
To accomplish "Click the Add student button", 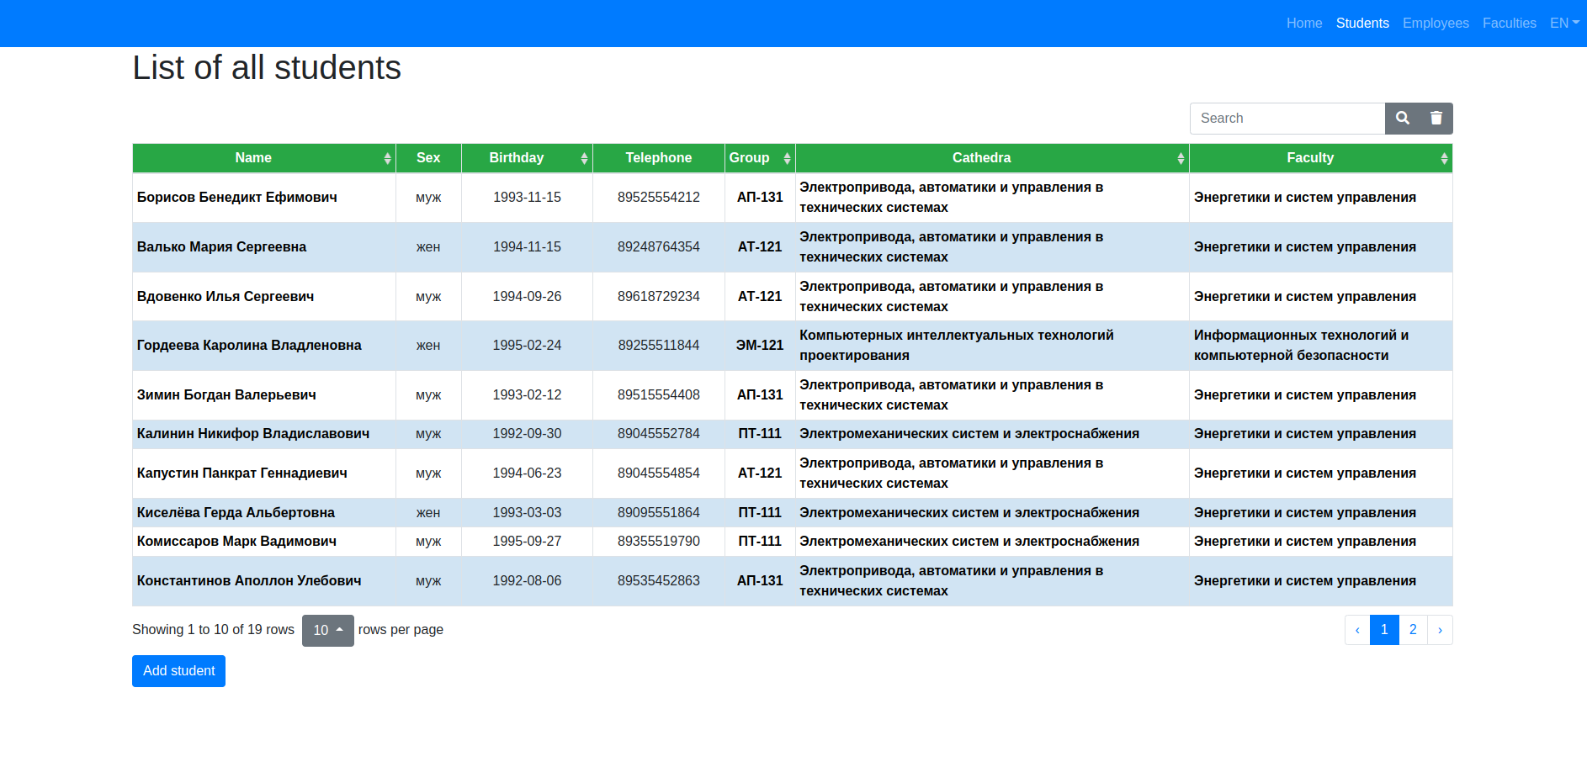I will (x=178, y=671).
